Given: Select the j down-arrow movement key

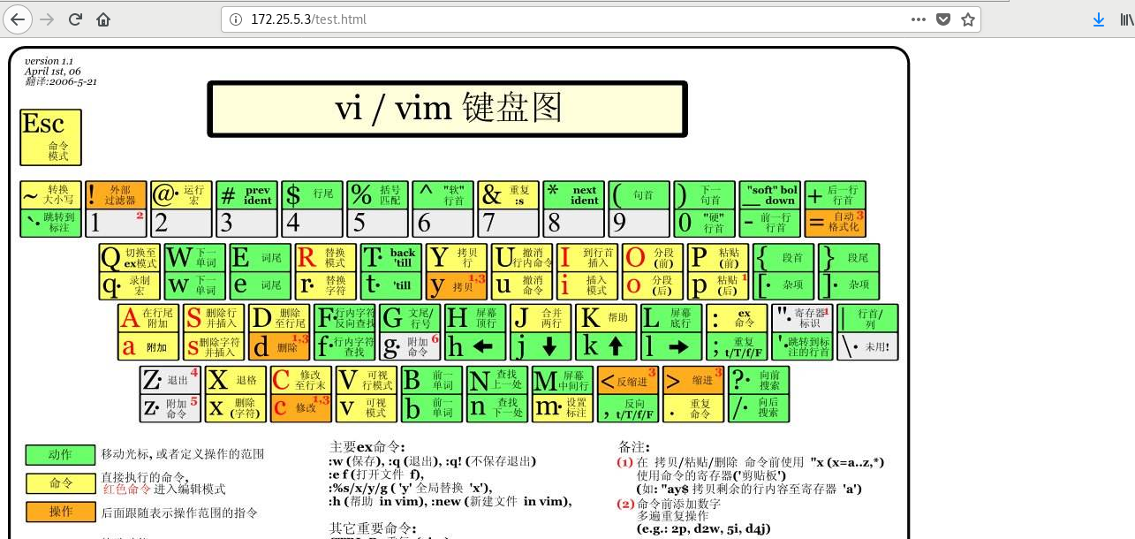Looking at the screenshot, I should [540, 345].
